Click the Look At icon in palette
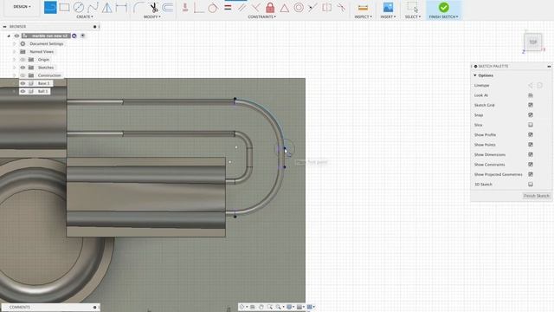Viewport: 554px width, 312px height. pyautogui.click(x=531, y=95)
